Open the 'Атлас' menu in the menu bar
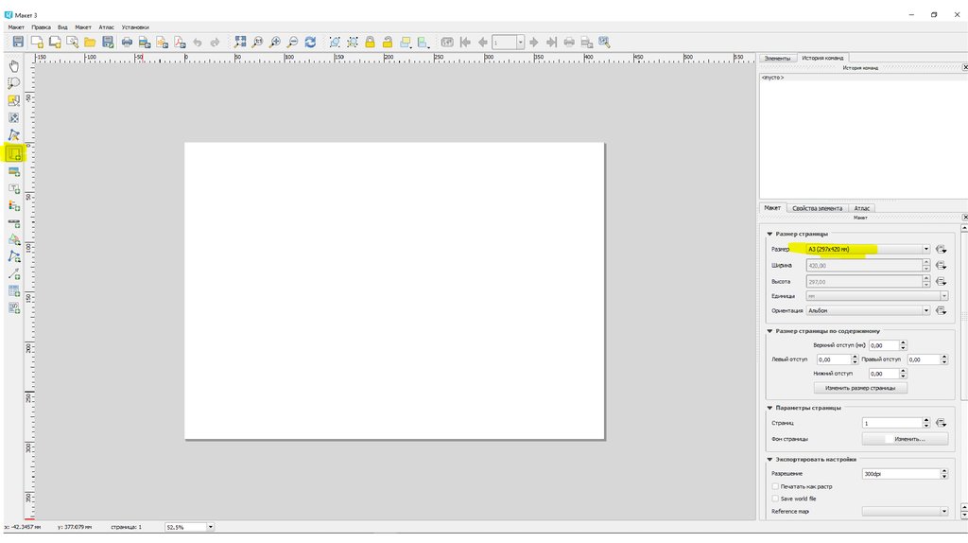 tap(107, 27)
